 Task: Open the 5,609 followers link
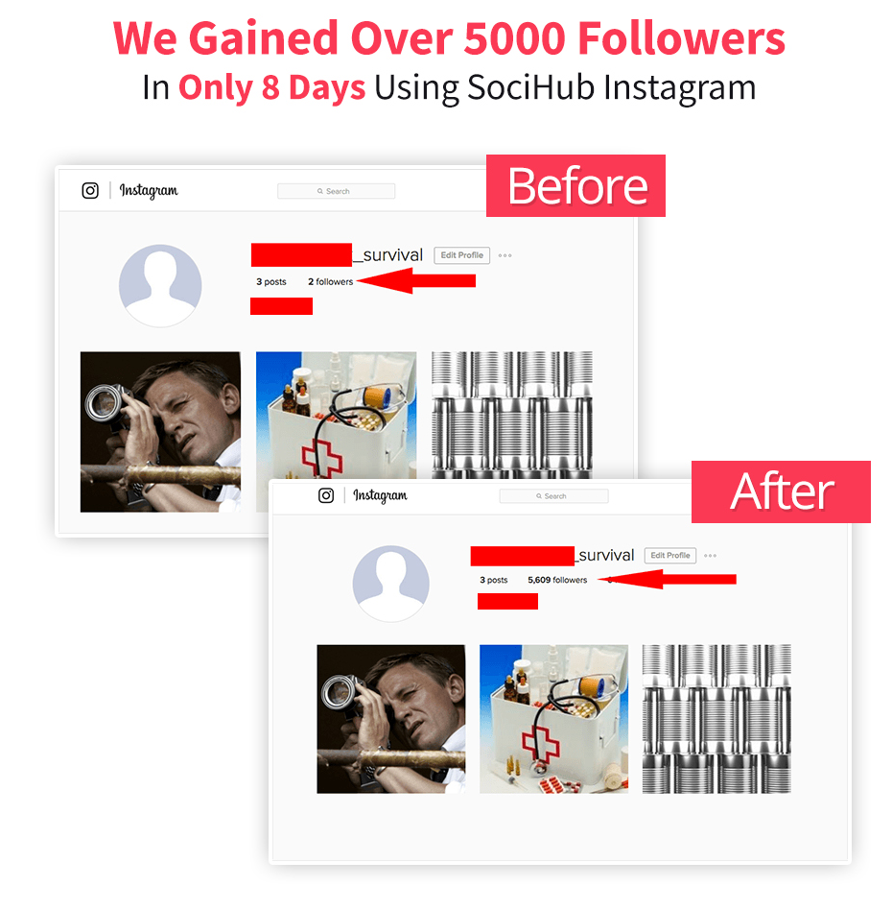click(x=556, y=580)
